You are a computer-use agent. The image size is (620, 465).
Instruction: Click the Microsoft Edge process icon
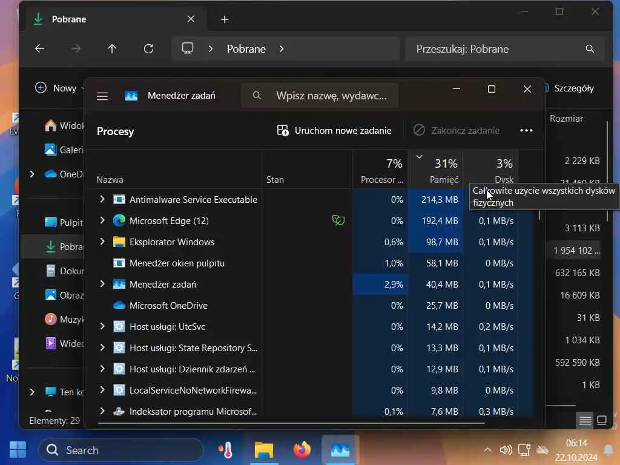[x=119, y=220]
